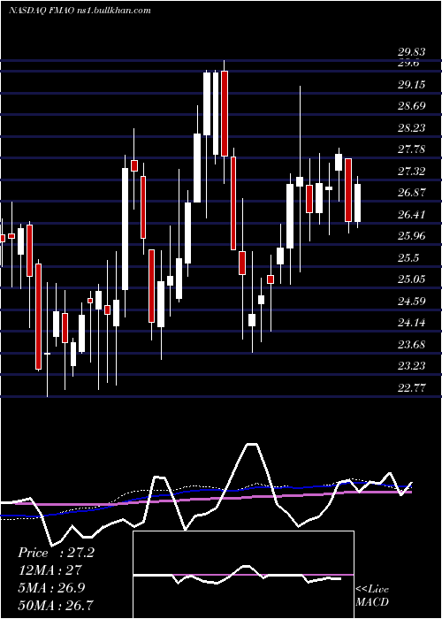442x619 pixels.
Task: Click the last white candle on the right
Action: click(x=357, y=203)
